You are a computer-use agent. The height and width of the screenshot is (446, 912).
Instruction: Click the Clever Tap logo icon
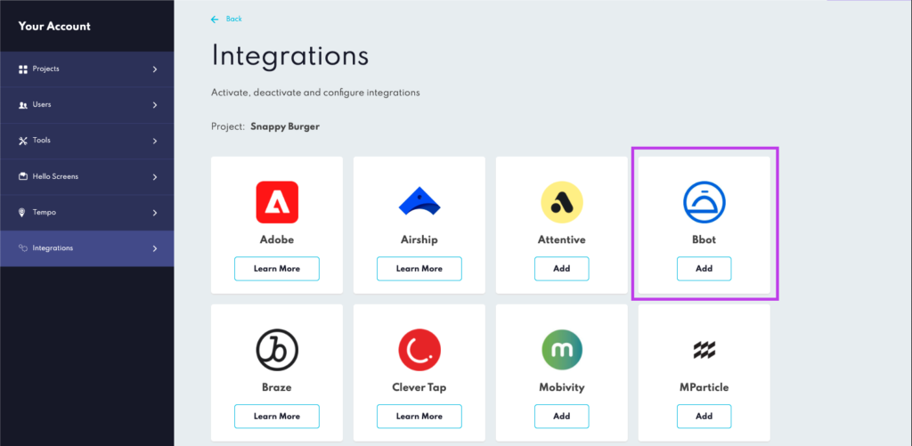pyautogui.click(x=419, y=350)
